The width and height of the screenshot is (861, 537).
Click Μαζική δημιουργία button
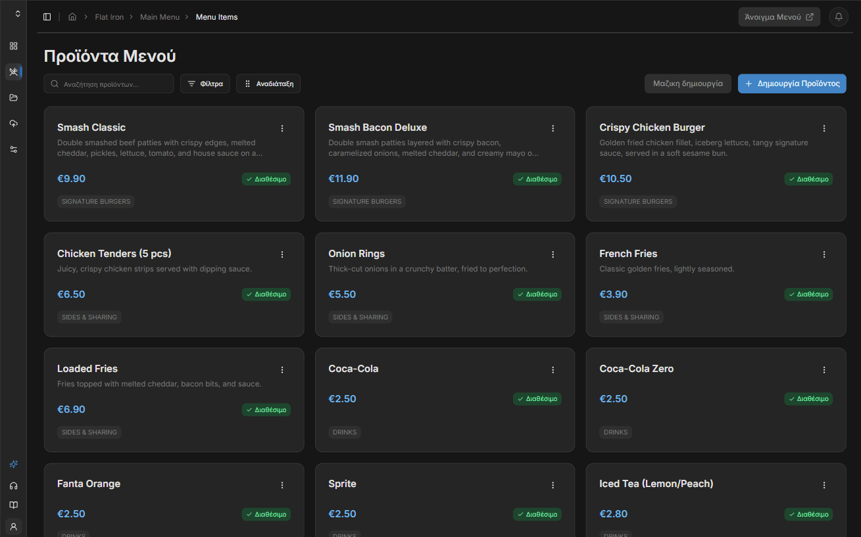(x=687, y=83)
